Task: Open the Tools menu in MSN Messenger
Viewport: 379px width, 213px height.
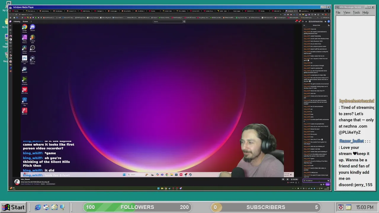Action: pyautogui.click(x=356, y=12)
